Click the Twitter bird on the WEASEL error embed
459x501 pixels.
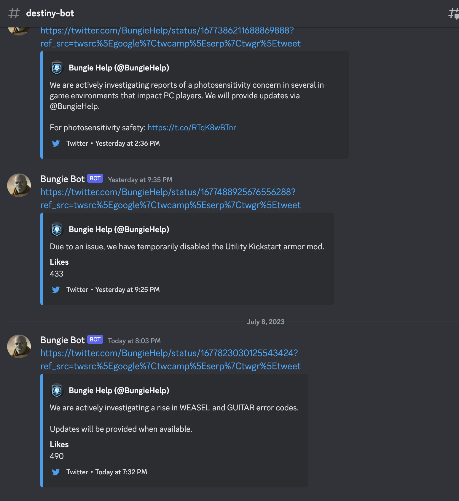click(x=56, y=472)
